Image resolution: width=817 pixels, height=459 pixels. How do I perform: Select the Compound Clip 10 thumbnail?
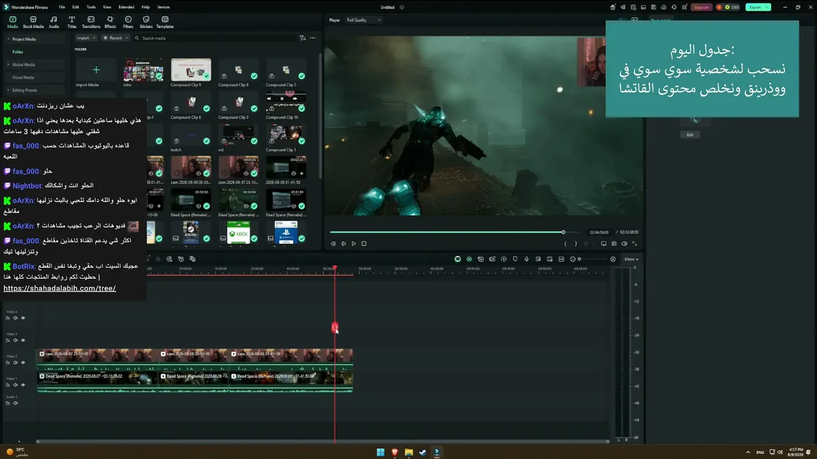pyautogui.click(x=285, y=103)
